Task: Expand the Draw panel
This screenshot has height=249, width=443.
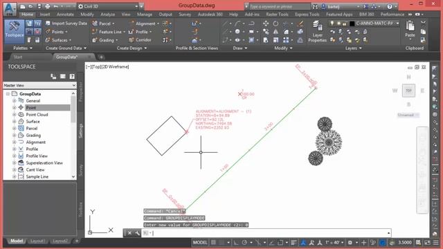Action: [240, 48]
